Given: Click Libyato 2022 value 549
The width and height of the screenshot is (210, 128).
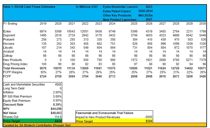Looking at the screenshot, I should pos(86,48).
